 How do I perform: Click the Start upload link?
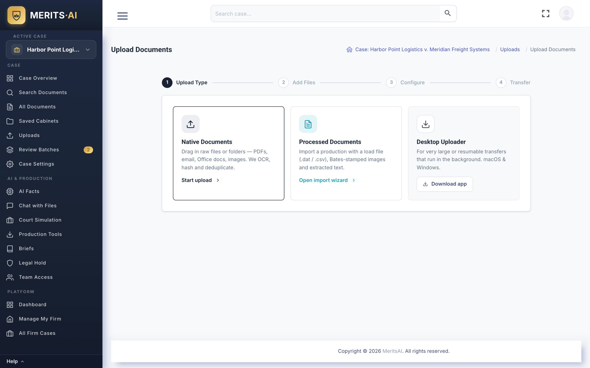click(x=200, y=180)
